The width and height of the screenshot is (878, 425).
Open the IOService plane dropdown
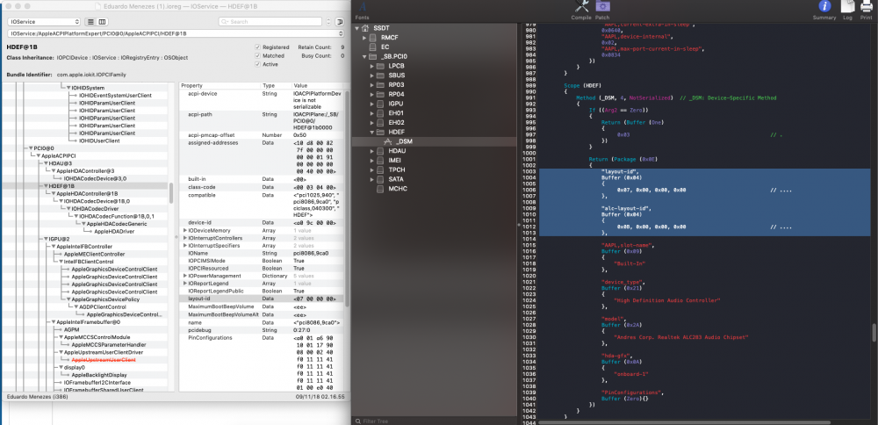(44, 21)
